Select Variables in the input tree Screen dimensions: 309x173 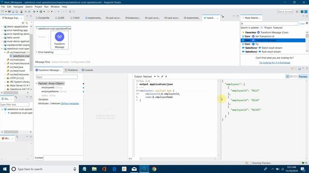click(43, 99)
